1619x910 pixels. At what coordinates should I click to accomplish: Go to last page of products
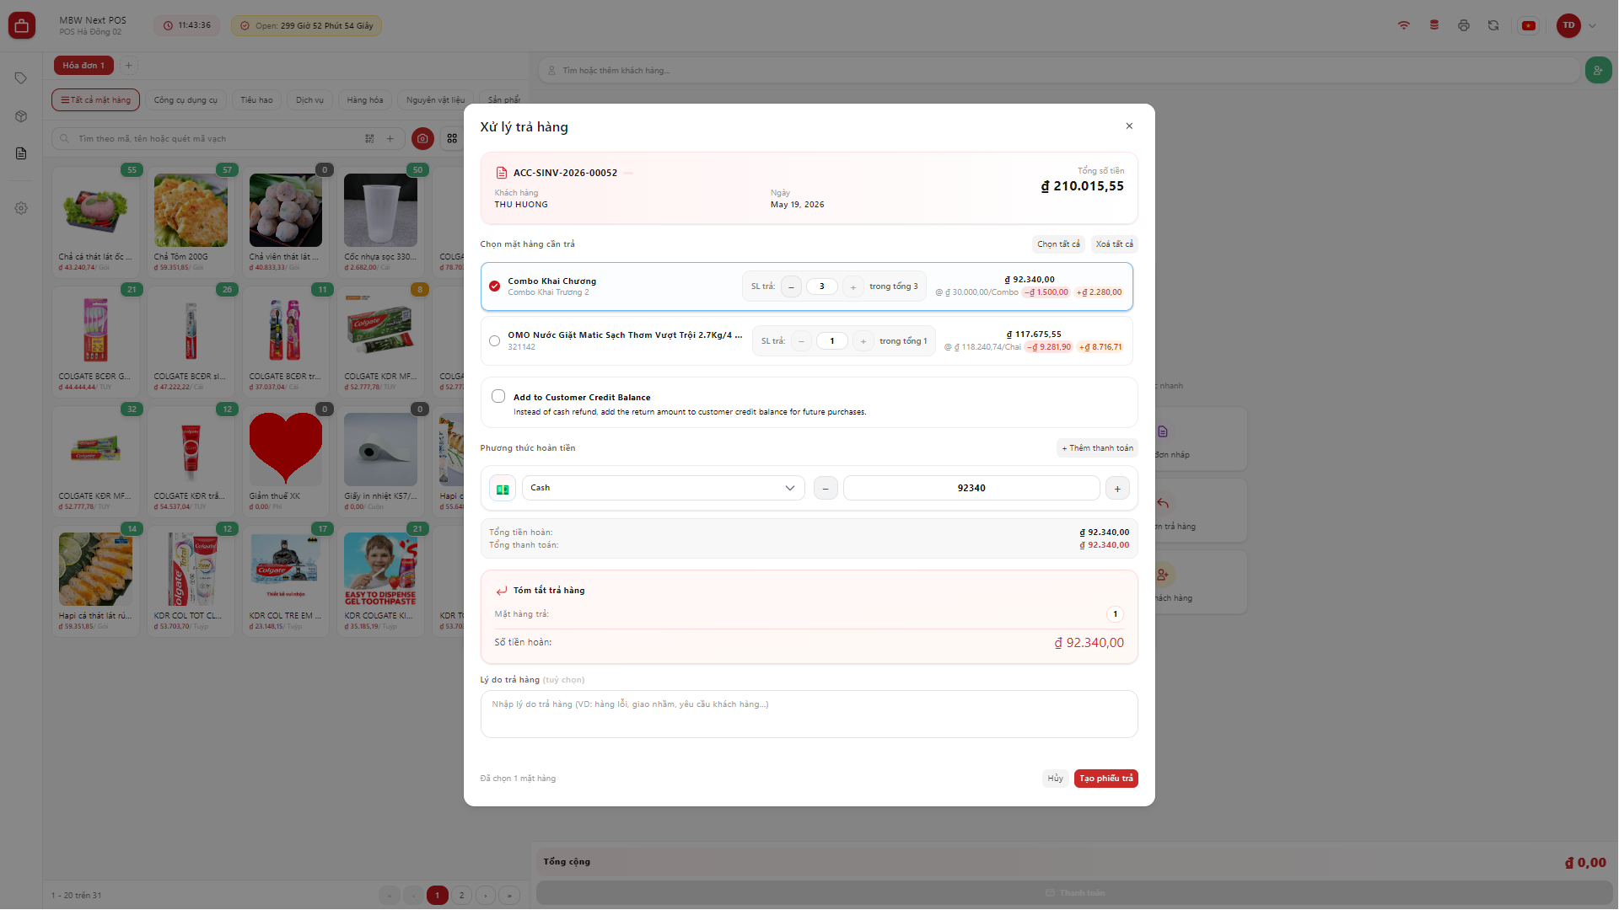[509, 896]
